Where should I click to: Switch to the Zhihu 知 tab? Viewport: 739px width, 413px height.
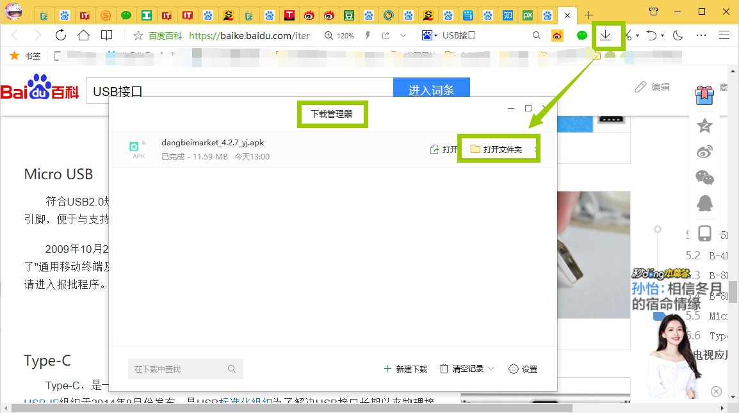tap(508, 15)
